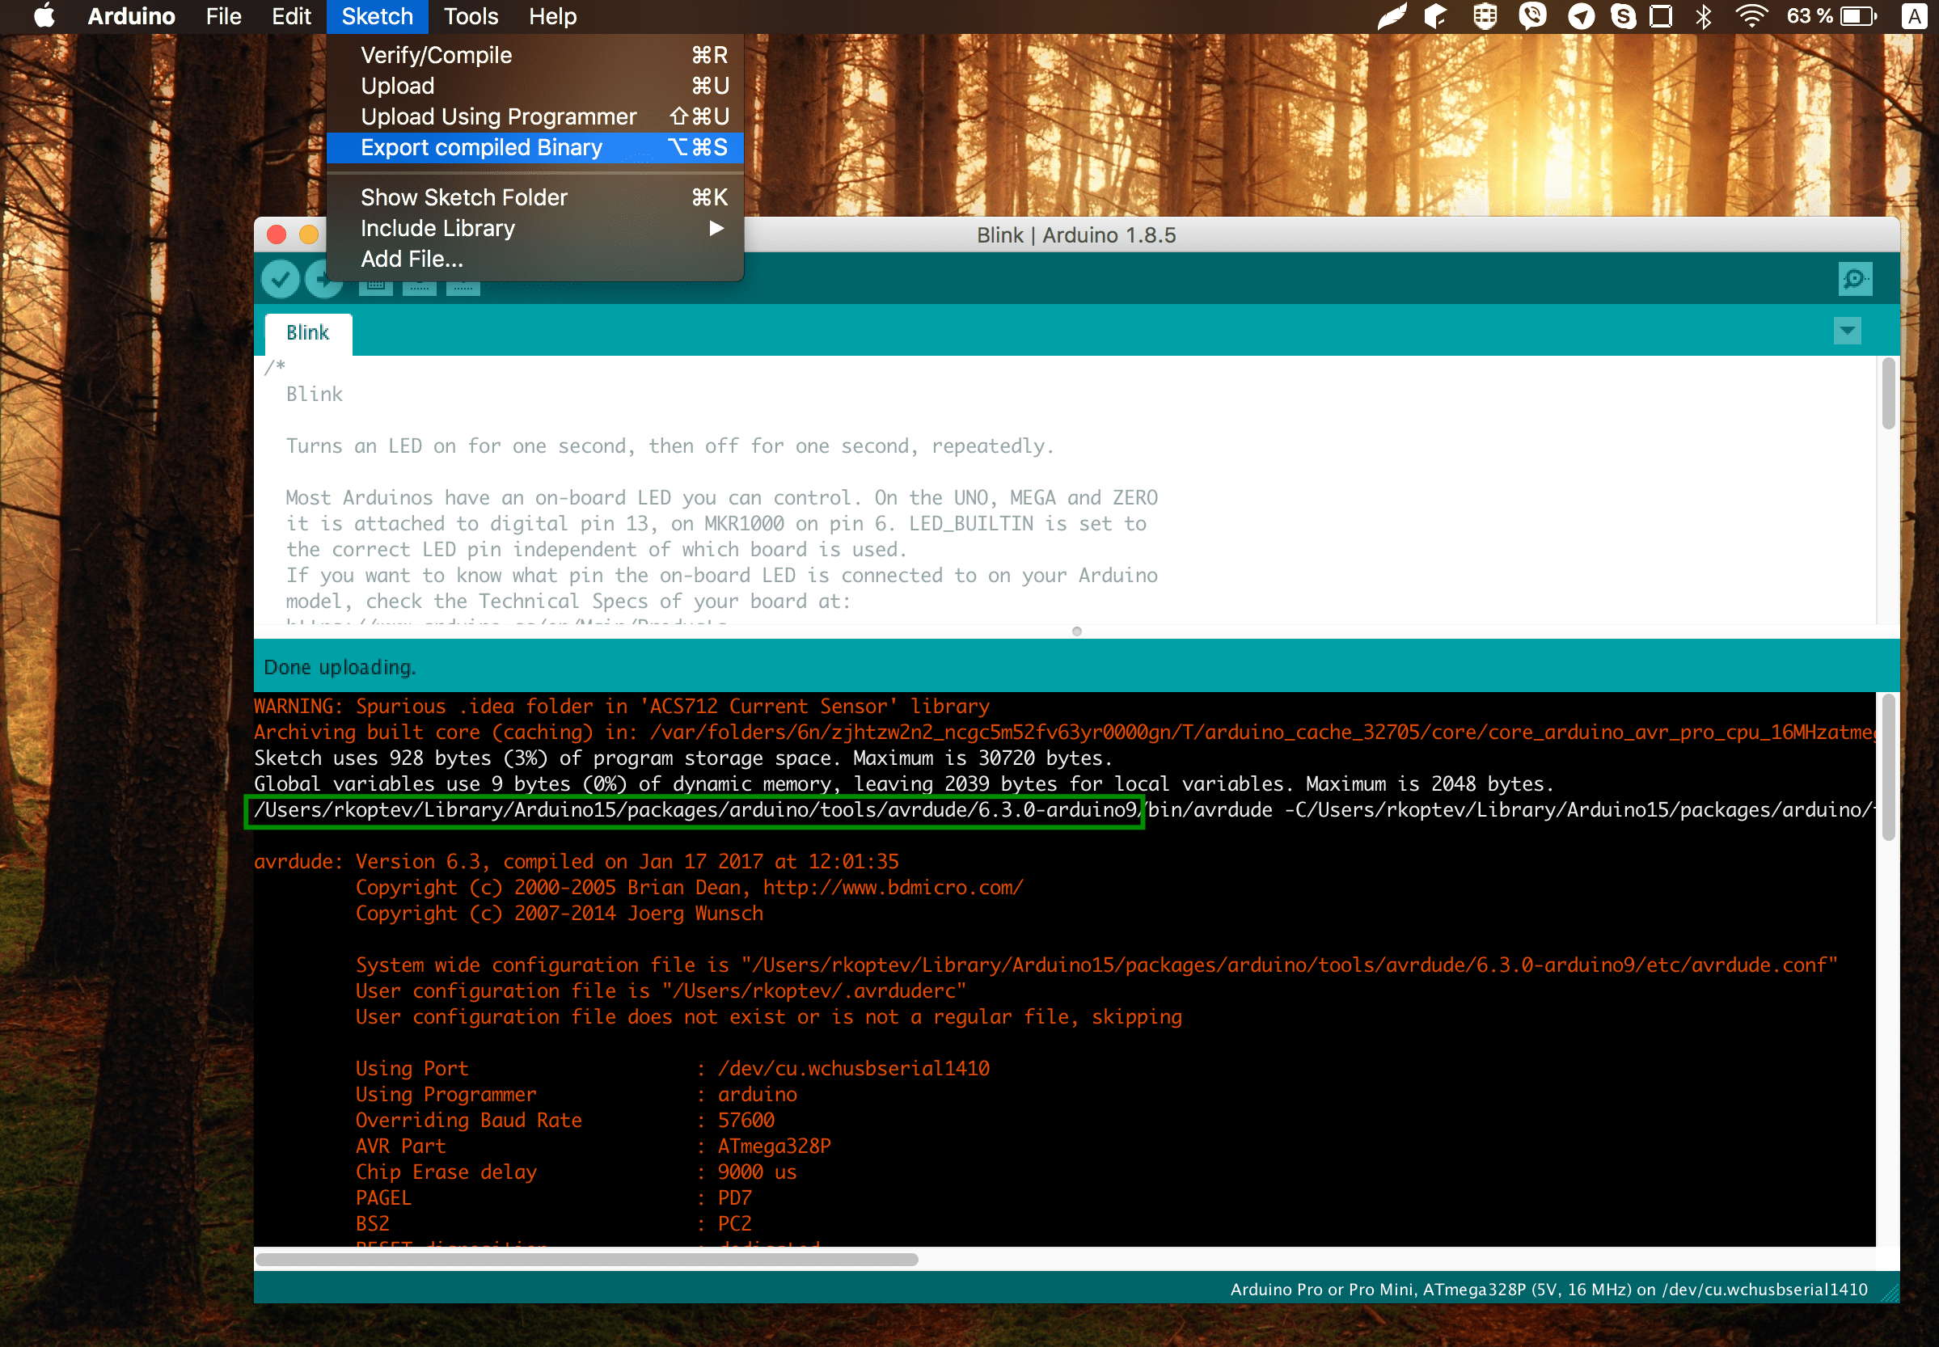The height and width of the screenshot is (1347, 1939).
Task: Open the Apple menu
Action: coord(44,16)
